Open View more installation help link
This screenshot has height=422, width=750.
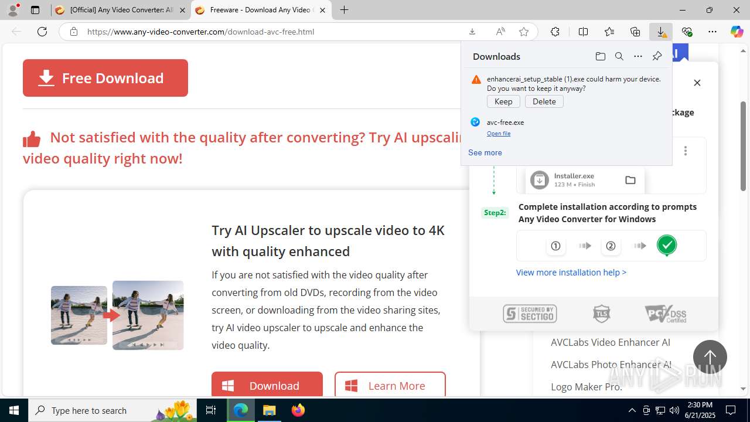tap(571, 272)
